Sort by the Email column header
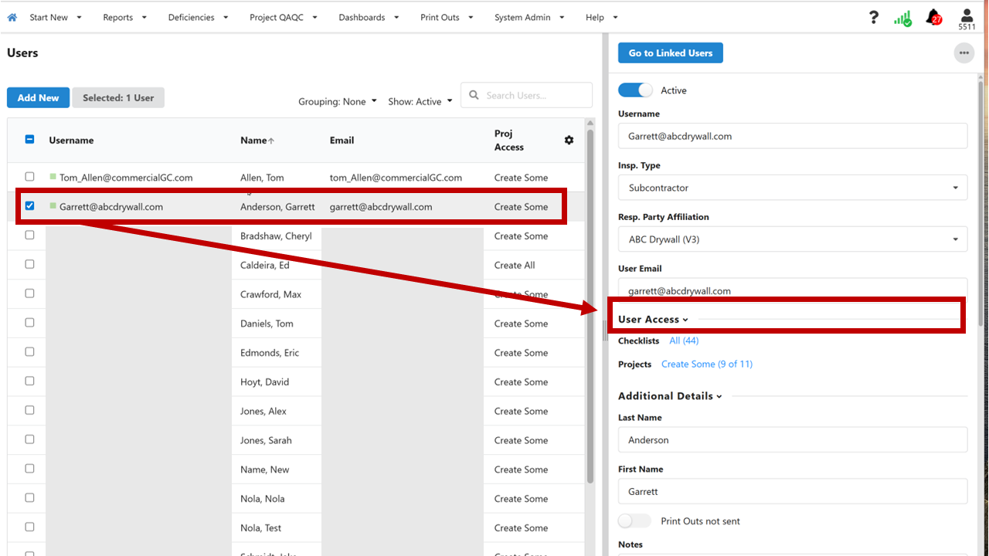This screenshot has width=989, height=556. pyautogui.click(x=342, y=141)
